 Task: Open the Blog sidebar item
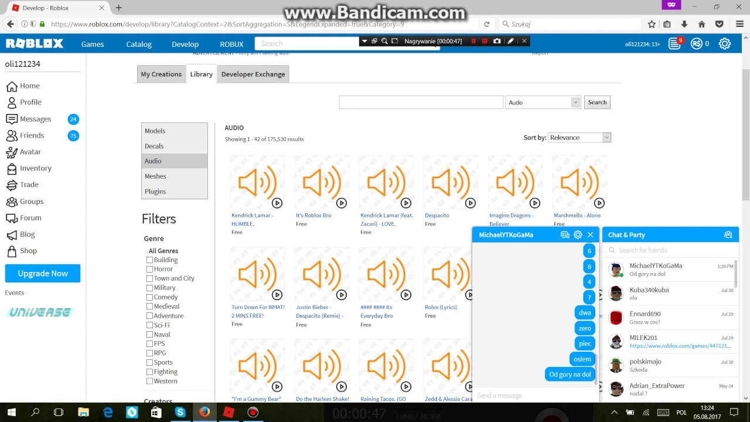tap(21, 234)
